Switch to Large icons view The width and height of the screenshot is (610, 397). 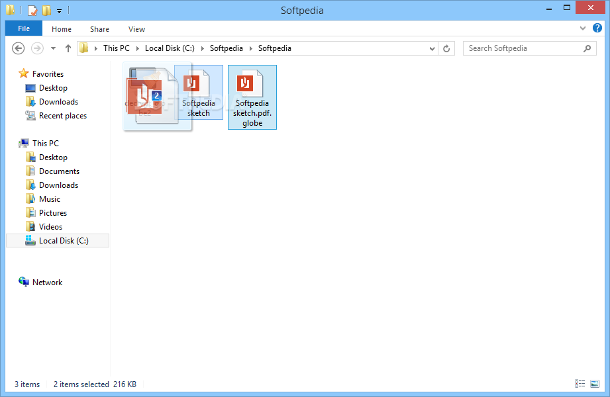click(595, 384)
